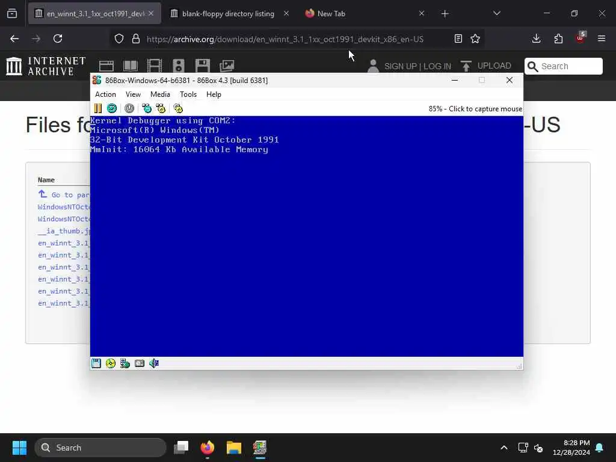
Task: Click the 86Box icon in the taskbar
Action: click(260, 448)
